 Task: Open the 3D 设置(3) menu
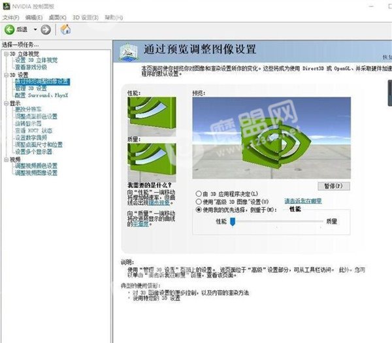coord(86,18)
